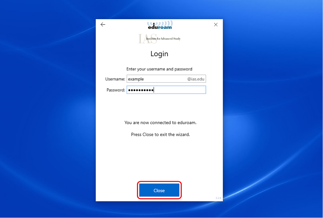323x218 pixels.
Task: Go back using the arrow icon
Action: [x=103, y=24]
